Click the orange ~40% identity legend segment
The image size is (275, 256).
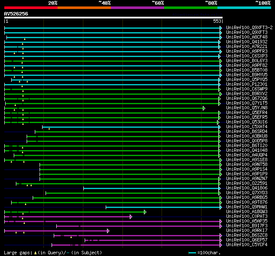(x=84, y=8)
